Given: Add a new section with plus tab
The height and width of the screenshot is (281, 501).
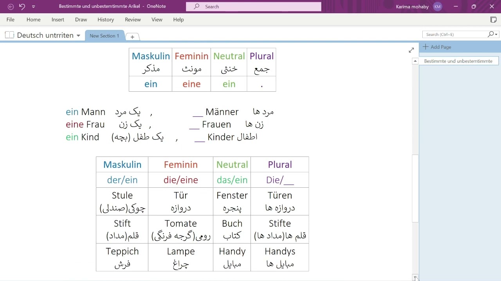Looking at the screenshot, I should 132,37.
